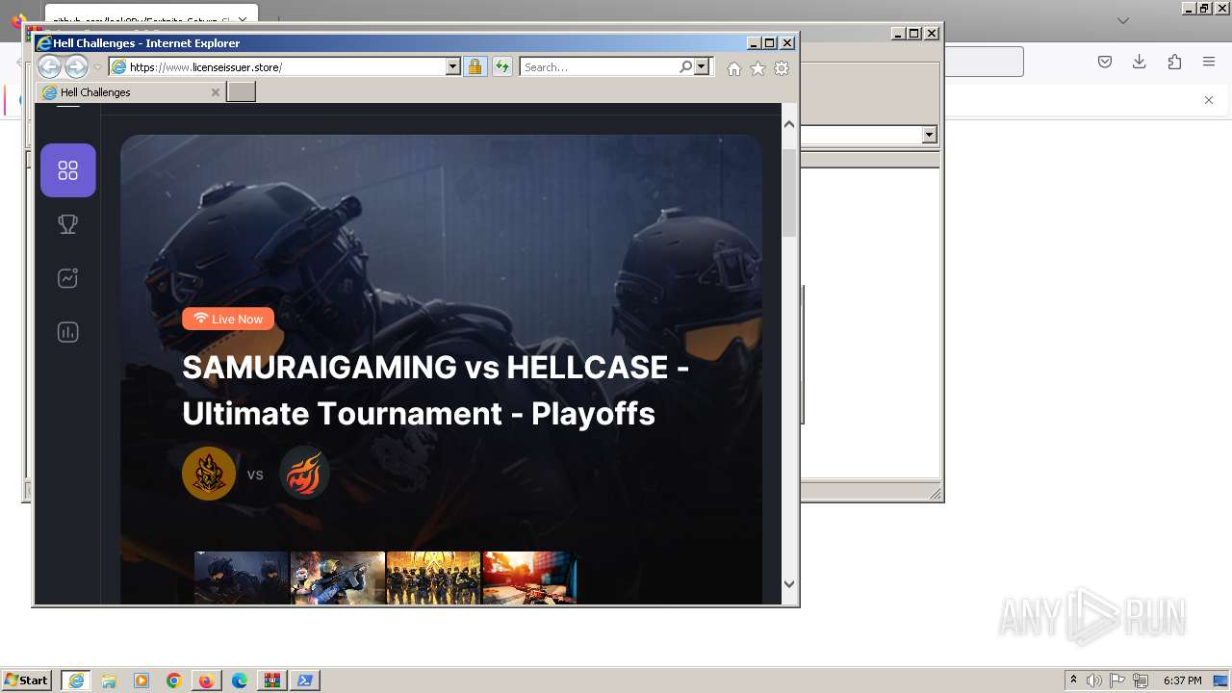Viewport: 1232px width, 693px height.
Task: Click the network tray icon
Action: [1141, 680]
